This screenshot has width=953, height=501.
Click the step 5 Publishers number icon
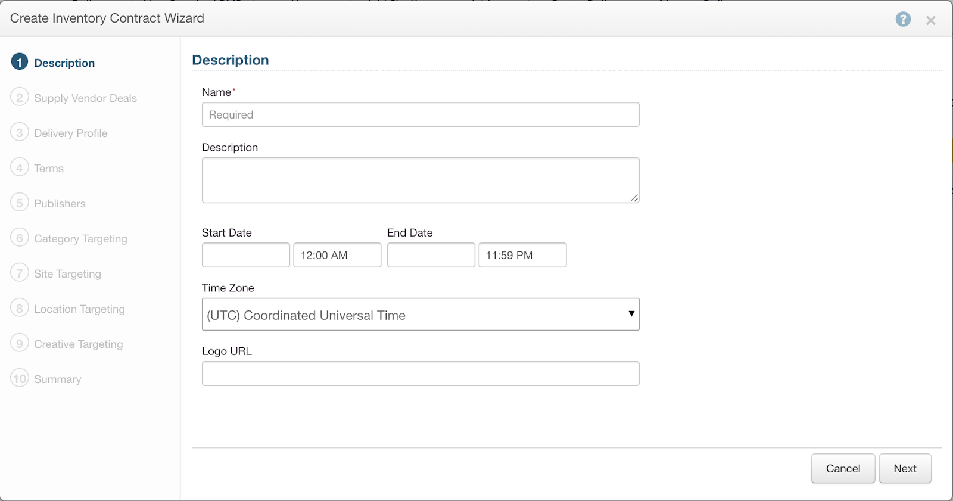pos(20,203)
